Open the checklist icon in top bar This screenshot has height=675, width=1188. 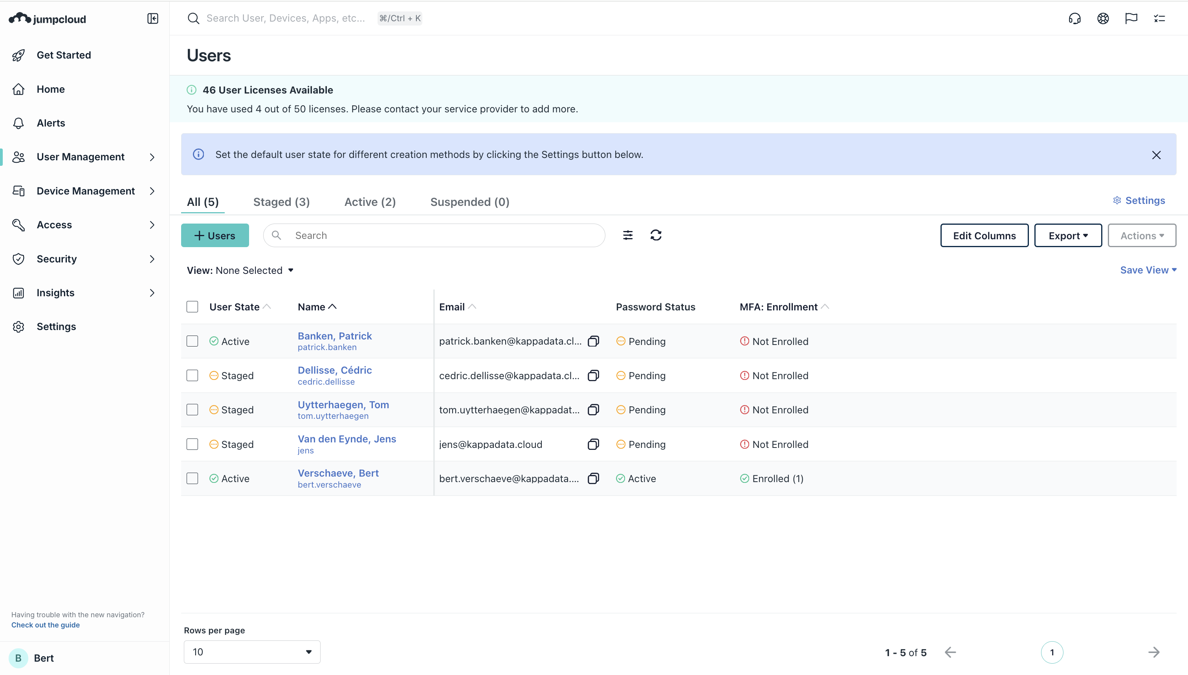pos(1159,18)
